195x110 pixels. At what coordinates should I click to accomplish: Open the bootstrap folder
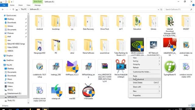click(56, 22)
